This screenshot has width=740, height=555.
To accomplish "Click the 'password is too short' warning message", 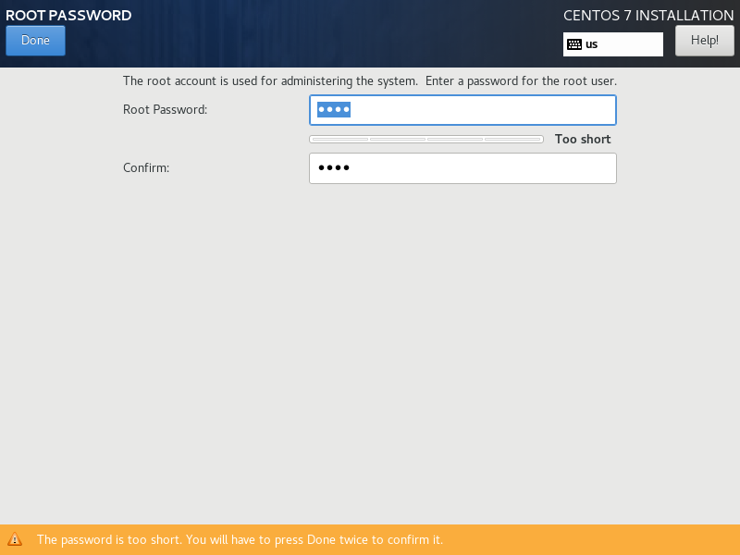I will tap(240, 539).
